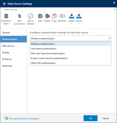Open the Export menu

click(x=79, y=19)
